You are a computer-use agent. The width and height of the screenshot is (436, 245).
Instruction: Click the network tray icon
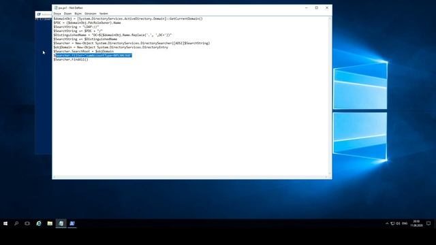pyautogui.click(x=392, y=223)
